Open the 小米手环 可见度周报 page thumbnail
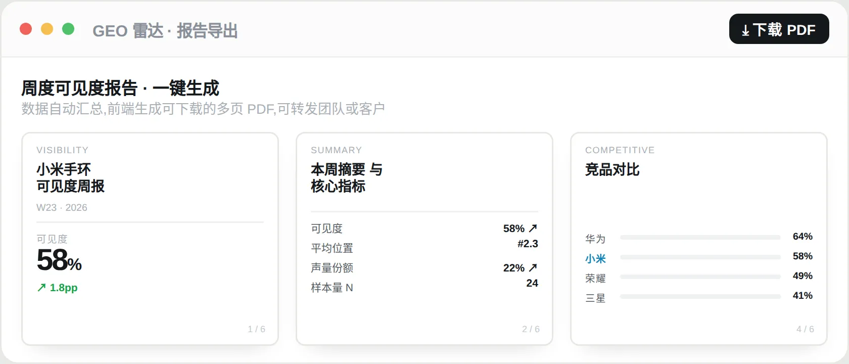Image resolution: width=849 pixels, height=364 pixels. (150, 239)
